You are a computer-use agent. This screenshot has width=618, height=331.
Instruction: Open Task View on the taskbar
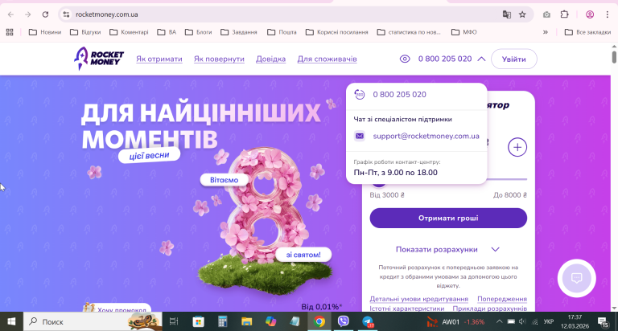[x=174, y=321]
